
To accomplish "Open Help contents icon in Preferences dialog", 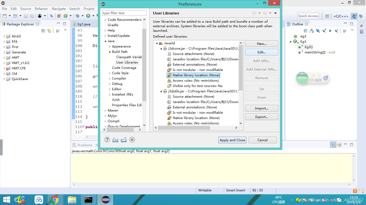I will pos(107,140).
